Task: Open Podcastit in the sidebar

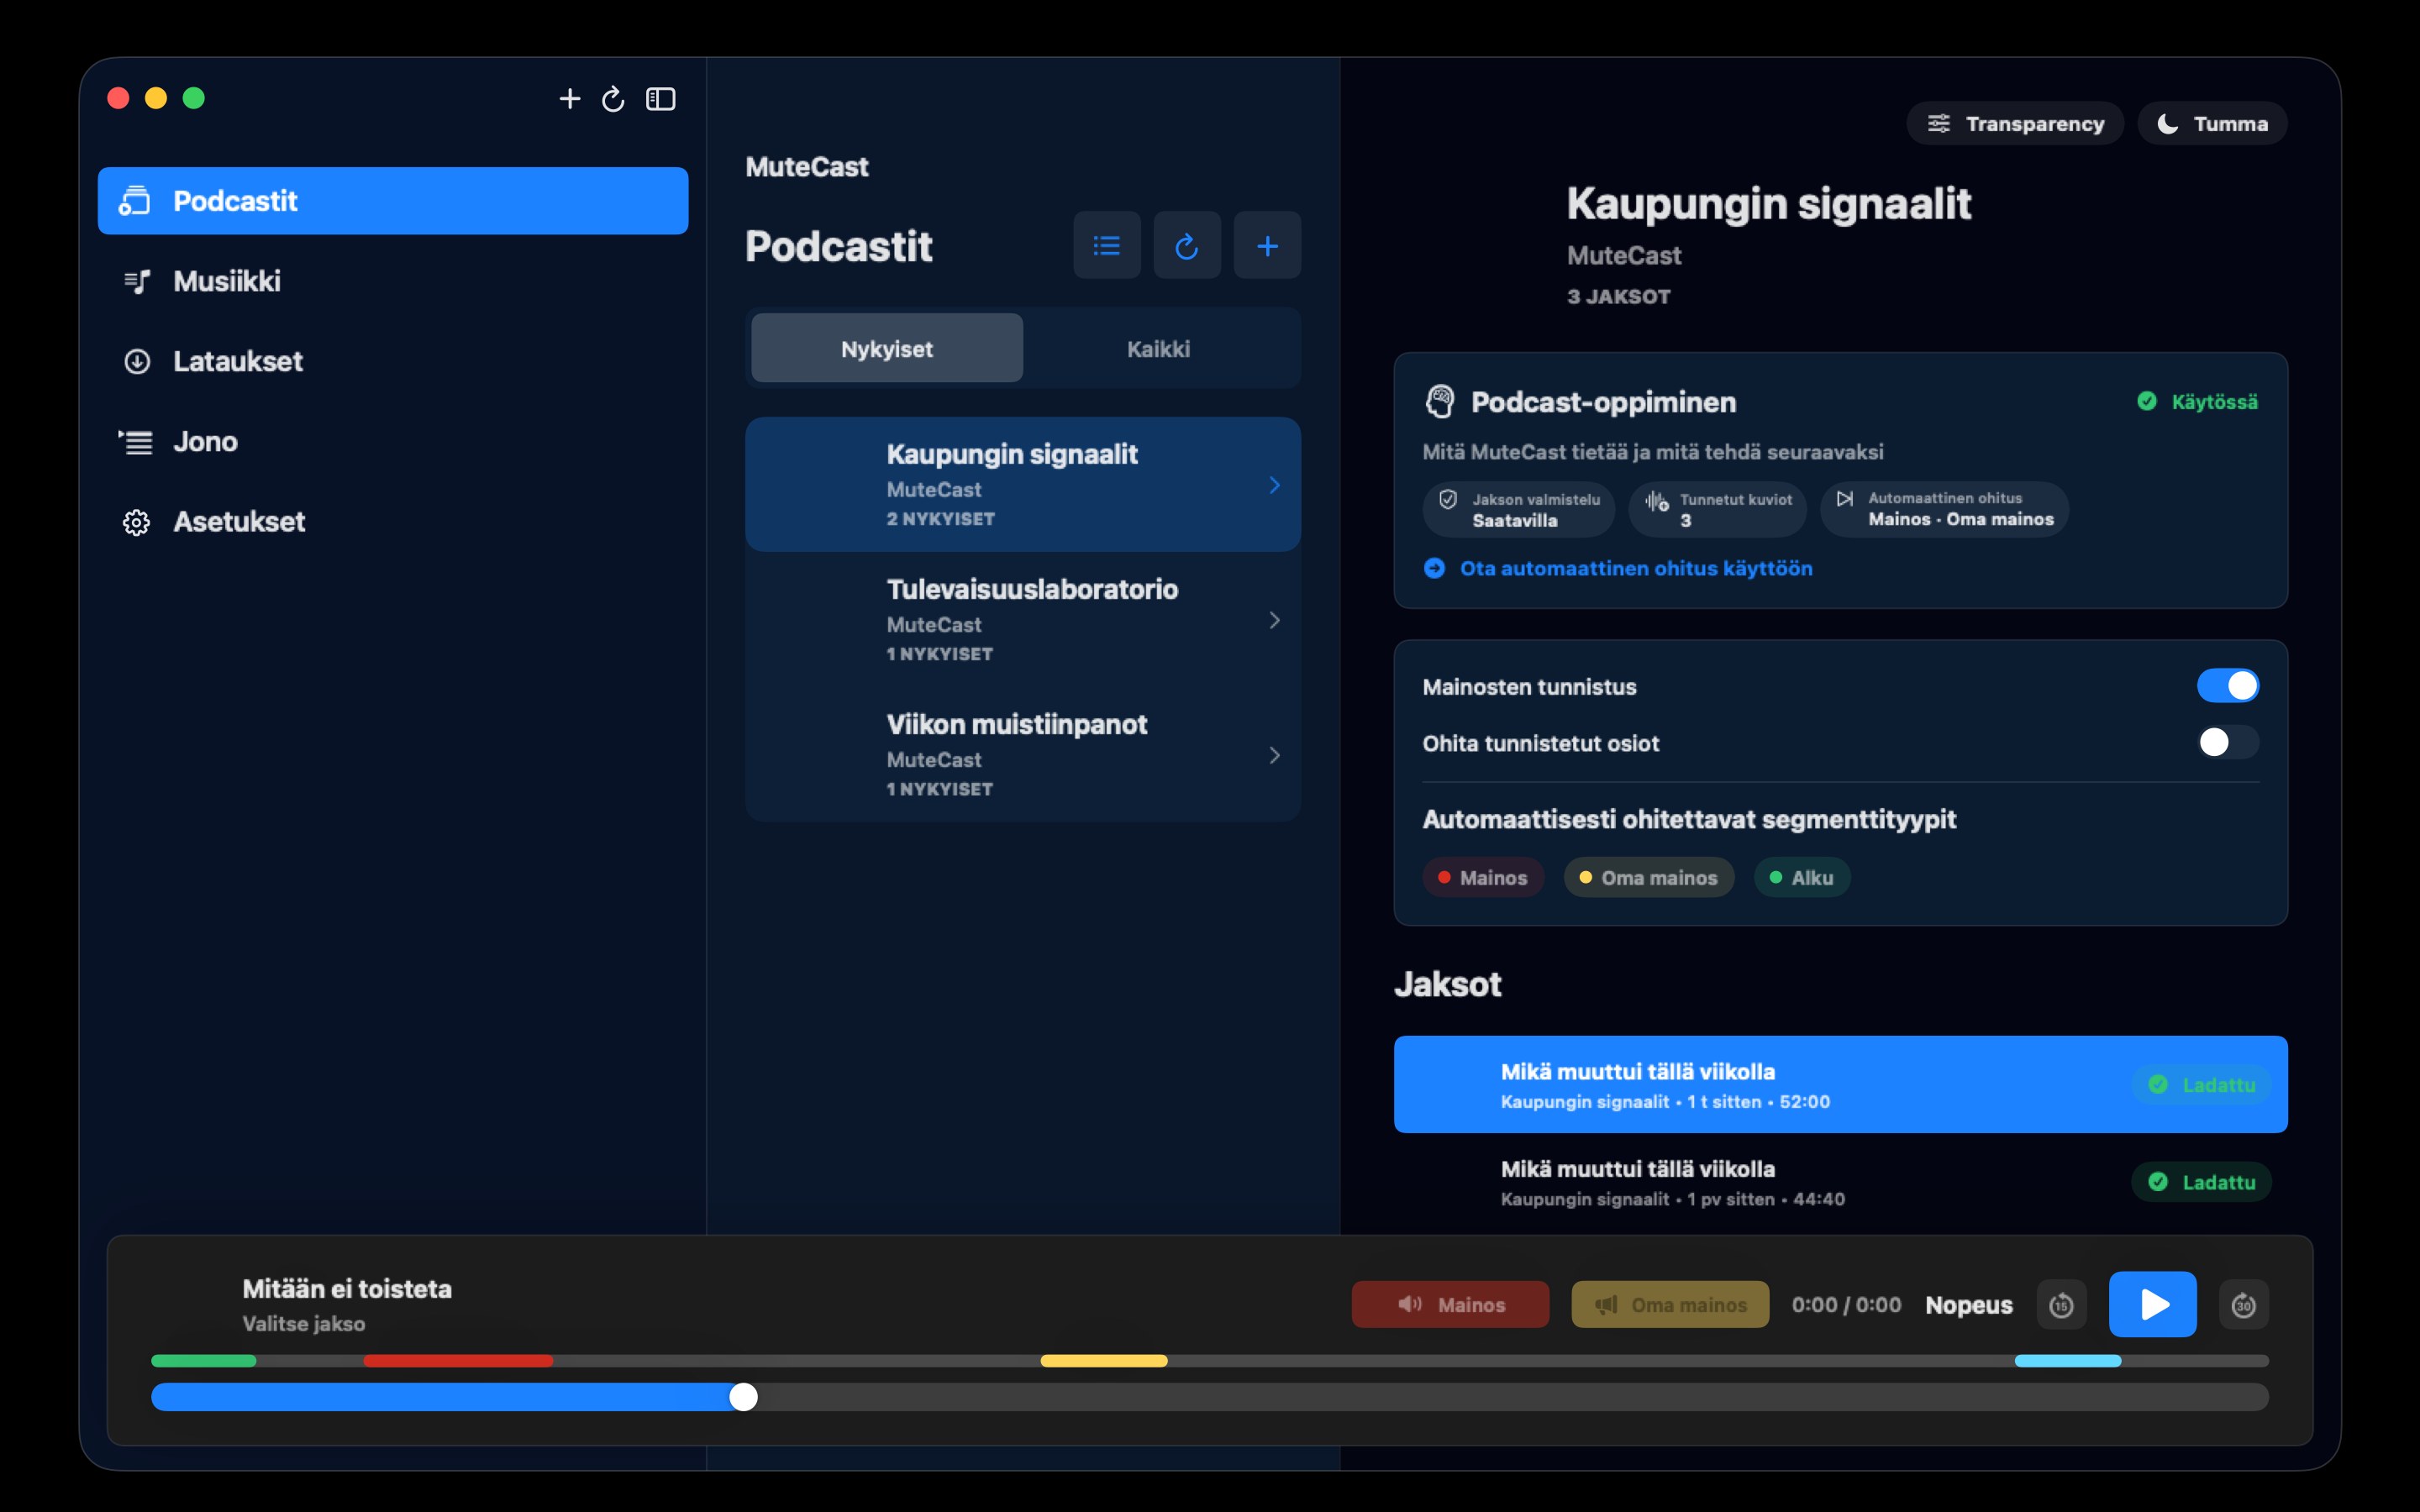Action: [x=393, y=201]
